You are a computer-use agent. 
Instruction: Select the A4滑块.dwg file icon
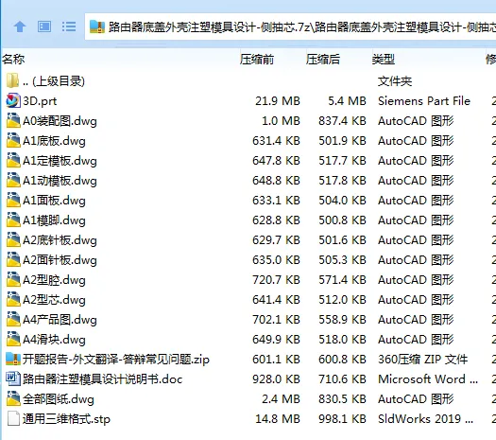13,340
